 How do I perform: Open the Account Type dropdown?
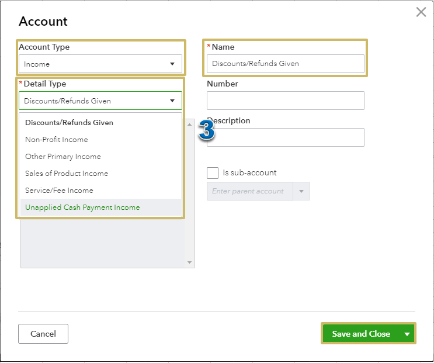[100, 64]
